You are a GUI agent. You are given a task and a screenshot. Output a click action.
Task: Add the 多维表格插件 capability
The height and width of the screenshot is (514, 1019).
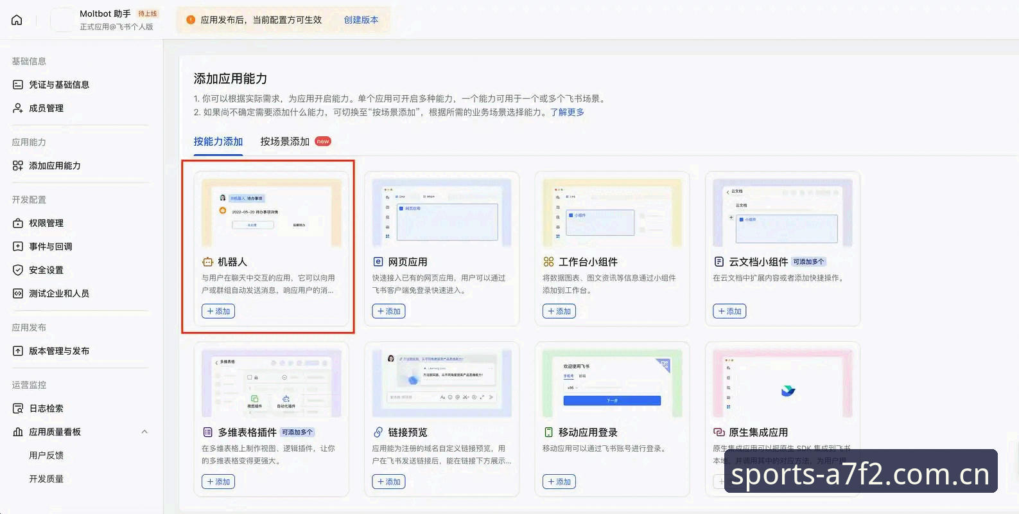pos(218,482)
